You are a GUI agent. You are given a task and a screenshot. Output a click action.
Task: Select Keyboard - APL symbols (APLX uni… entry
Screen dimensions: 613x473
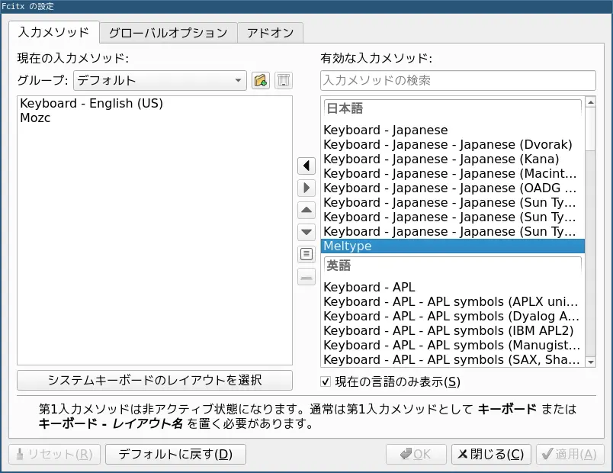pos(453,301)
